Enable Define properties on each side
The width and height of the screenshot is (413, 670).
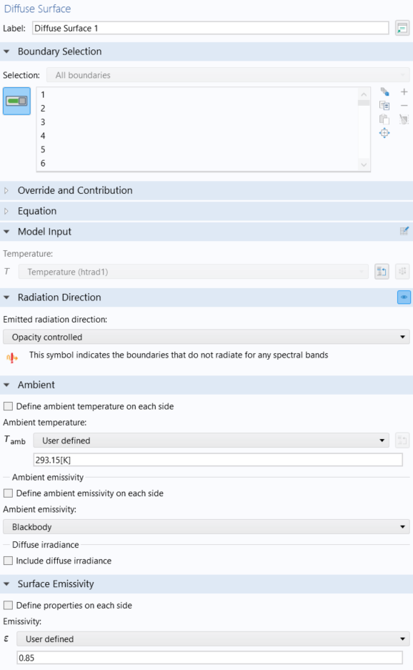coord(8,605)
